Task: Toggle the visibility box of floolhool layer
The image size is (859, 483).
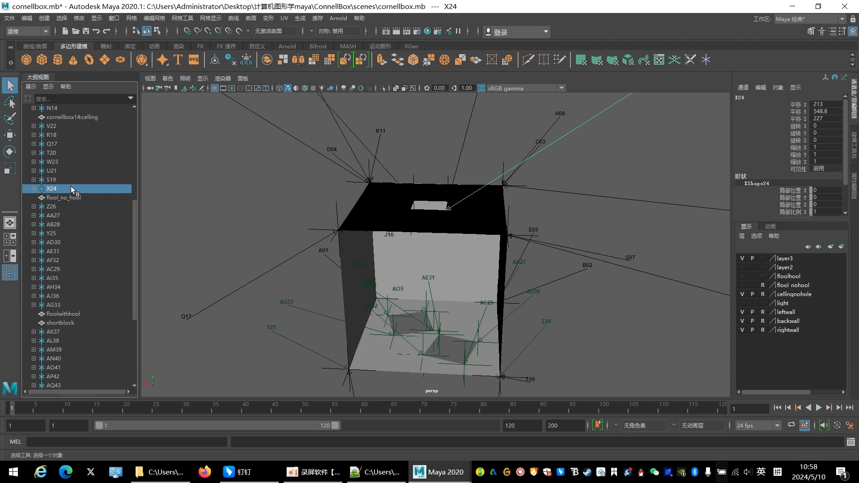Action: click(742, 276)
